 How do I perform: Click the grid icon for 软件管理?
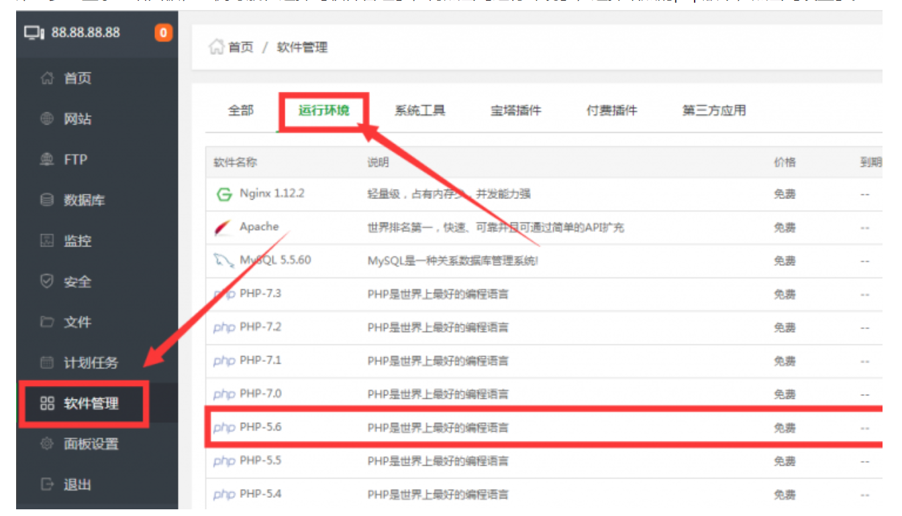(47, 403)
